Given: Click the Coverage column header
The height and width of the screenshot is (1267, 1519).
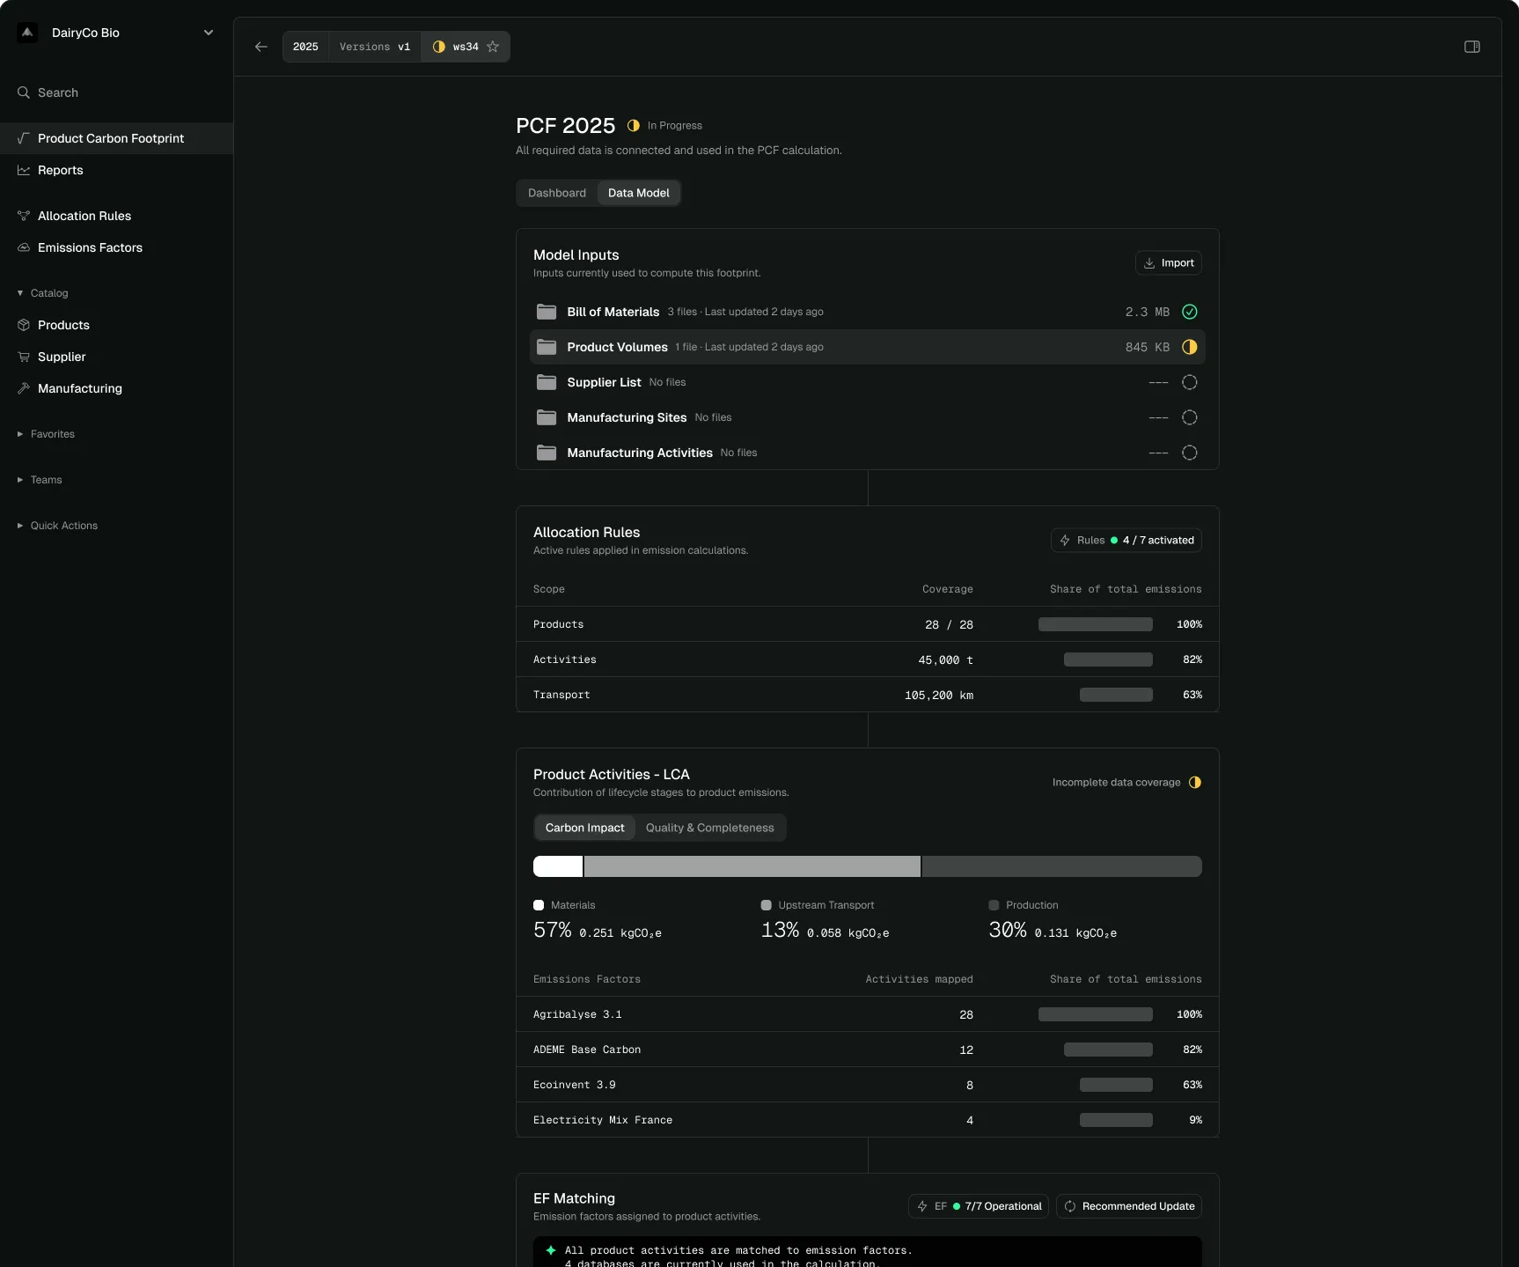Looking at the screenshot, I should click(948, 589).
